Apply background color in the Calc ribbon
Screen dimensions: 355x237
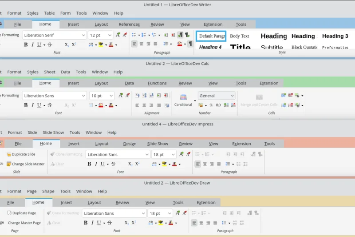point(101,105)
